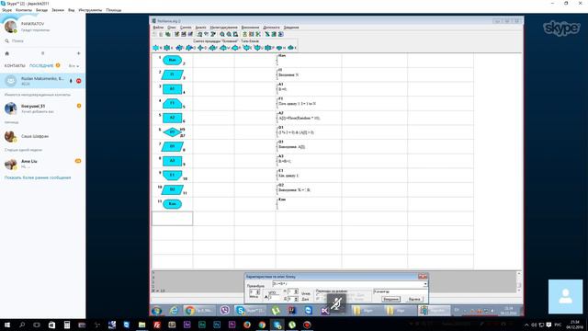The height and width of the screenshot is (331, 588).
Task: Click TeamViewer icon in shared screen taskbar
Action: (x=309, y=311)
